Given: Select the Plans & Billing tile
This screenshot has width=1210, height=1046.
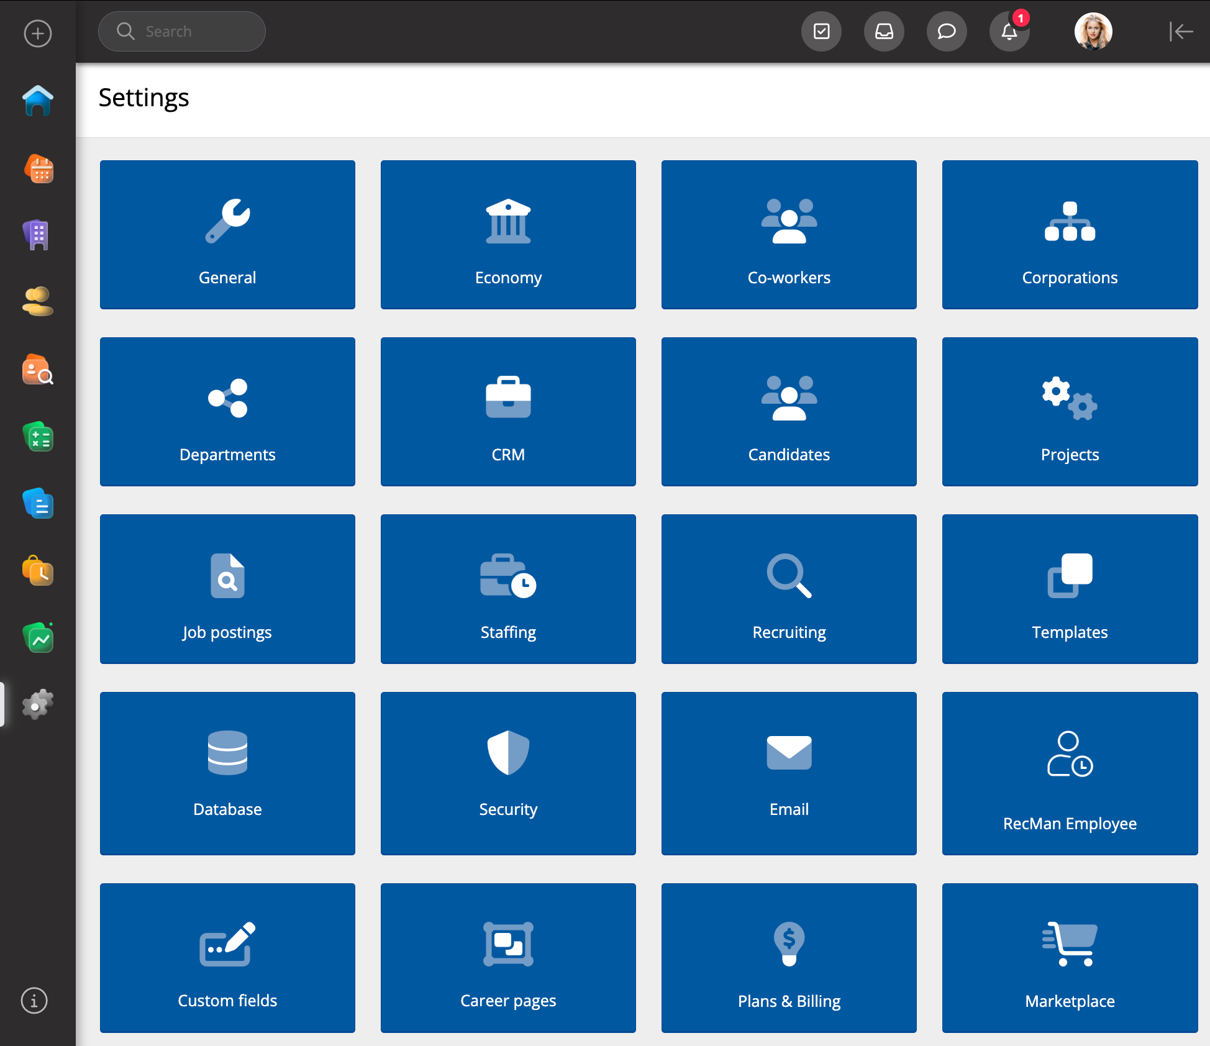Looking at the screenshot, I should coord(789,958).
